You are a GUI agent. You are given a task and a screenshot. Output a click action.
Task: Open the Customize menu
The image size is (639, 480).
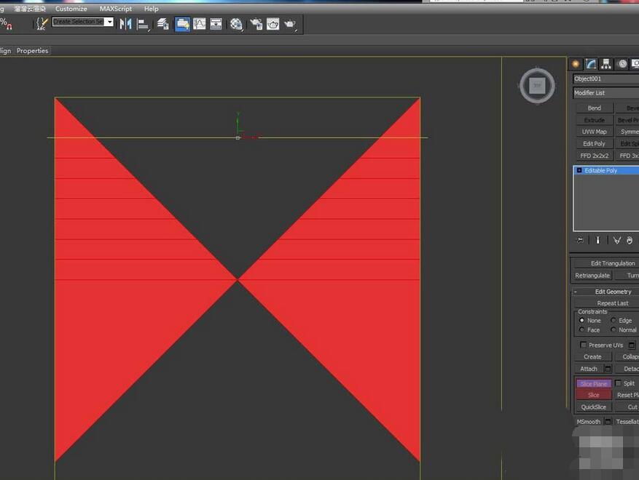71,9
